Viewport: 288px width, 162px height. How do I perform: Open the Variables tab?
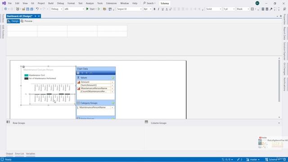click(x=31, y=153)
